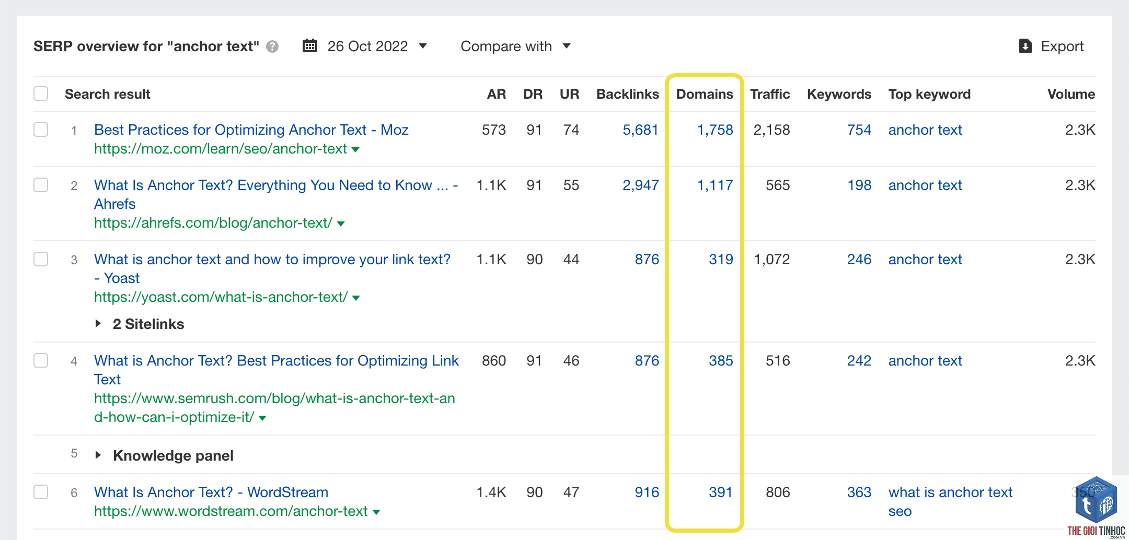Screen dimensions: 1129x540
Task: Click the Keywords column header
Action: [x=839, y=94]
